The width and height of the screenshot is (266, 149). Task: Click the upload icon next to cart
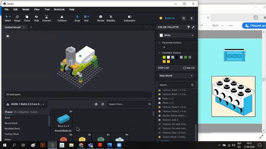tap(192, 18)
